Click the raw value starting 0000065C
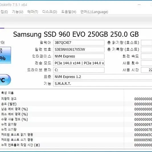This screenshot has height=152, width=152. tap(143, 135)
